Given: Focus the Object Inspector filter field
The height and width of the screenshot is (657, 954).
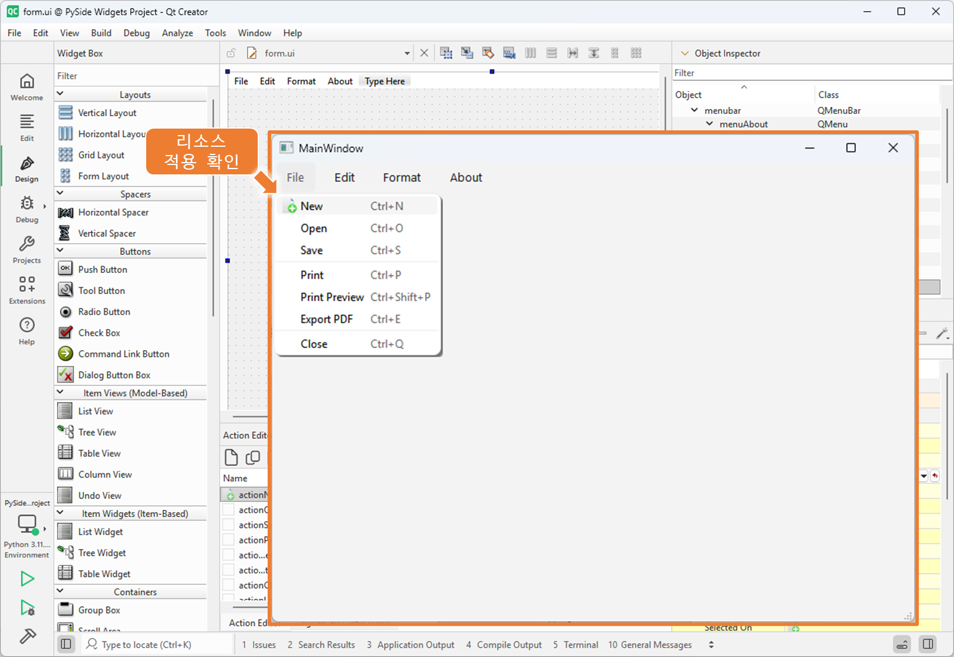Looking at the screenshot, I should coord(812,73).
